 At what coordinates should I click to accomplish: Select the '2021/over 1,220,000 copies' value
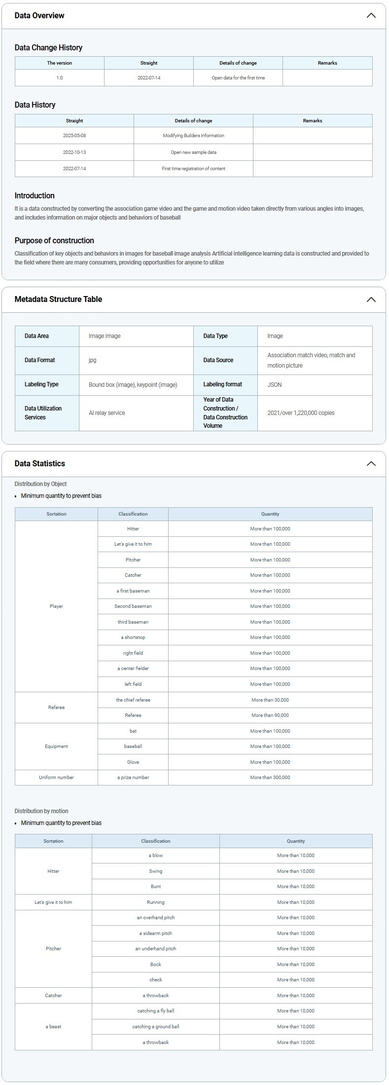301,413
